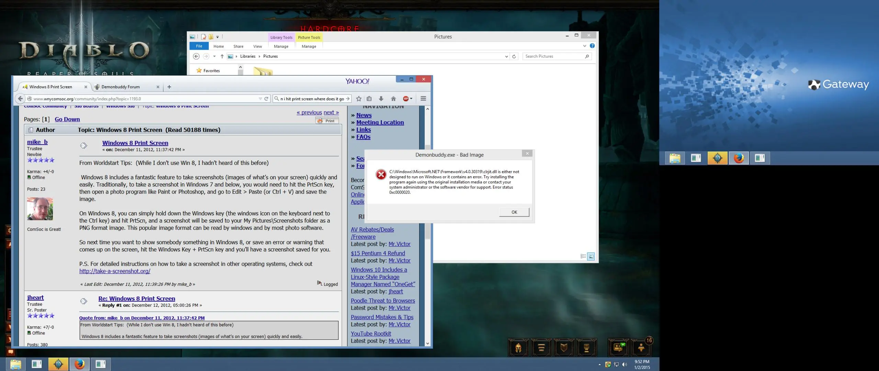This screenshot has width=879, height=371.
Task: Open the http://take-a-screenshot.org/ link
Action: coord(115,271)
